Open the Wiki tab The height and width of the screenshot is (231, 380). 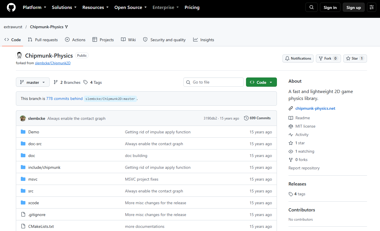(128, 40)
